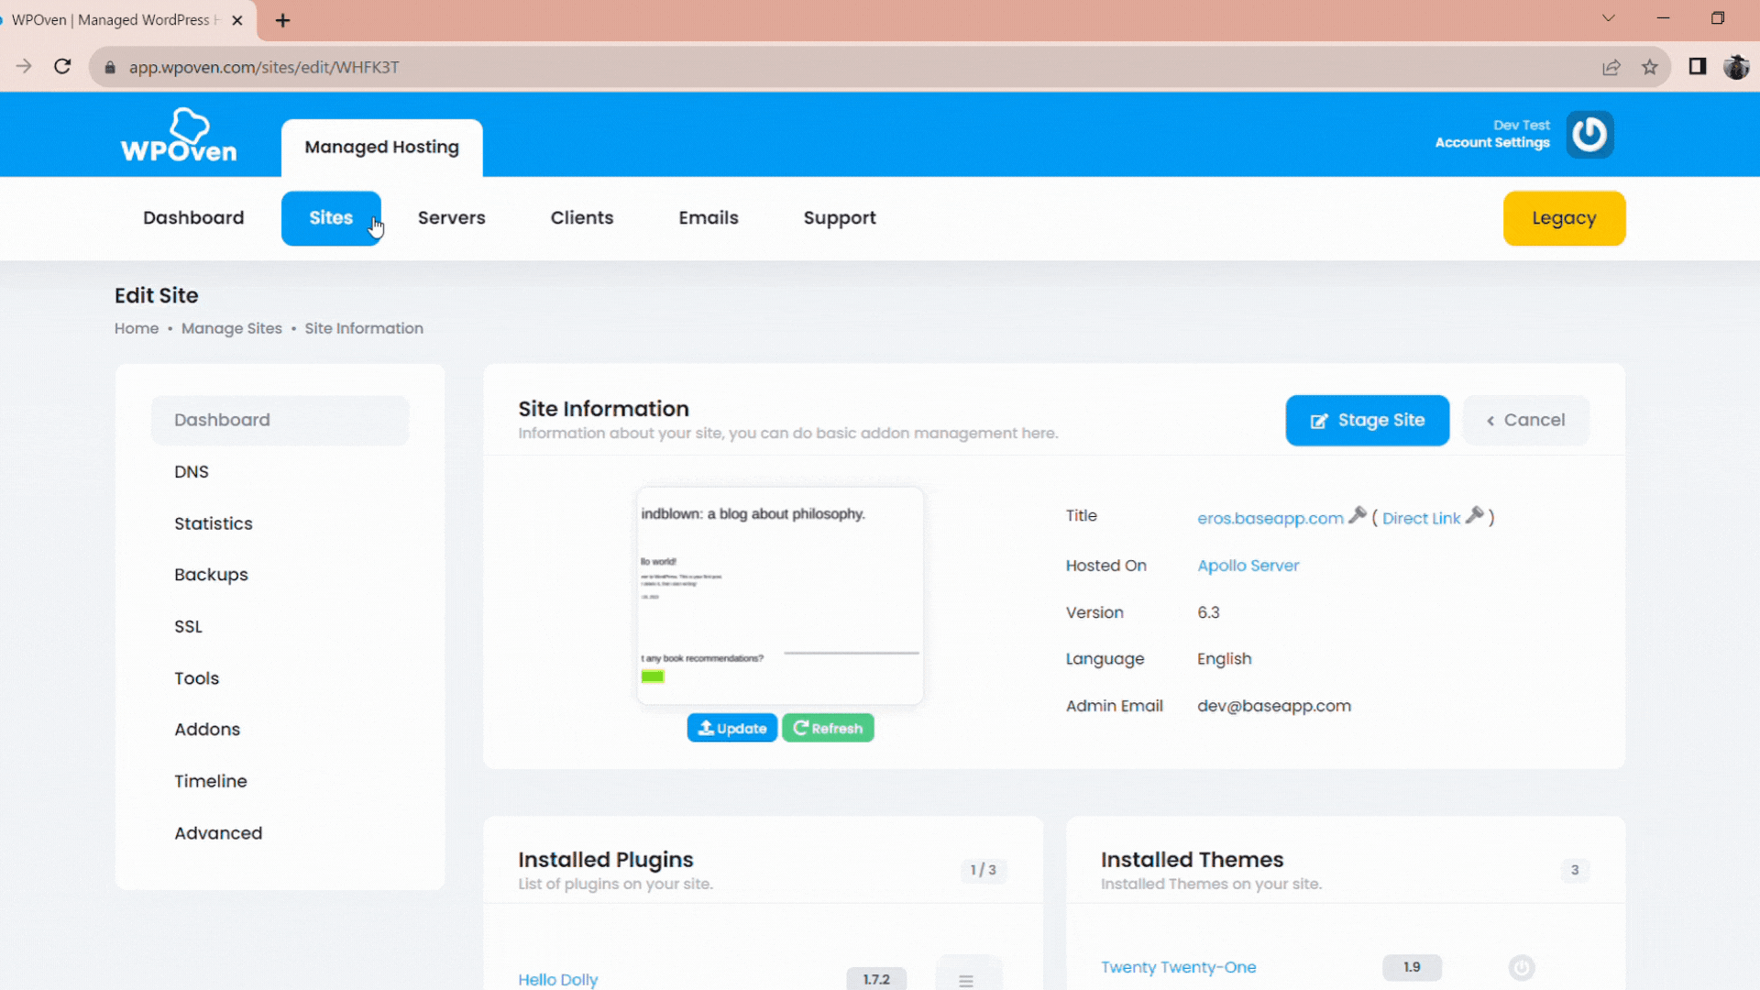Activate the Twenty Twenty-One theme power icon
This screenshot has height=990, width=1760.
point(1522,967)
